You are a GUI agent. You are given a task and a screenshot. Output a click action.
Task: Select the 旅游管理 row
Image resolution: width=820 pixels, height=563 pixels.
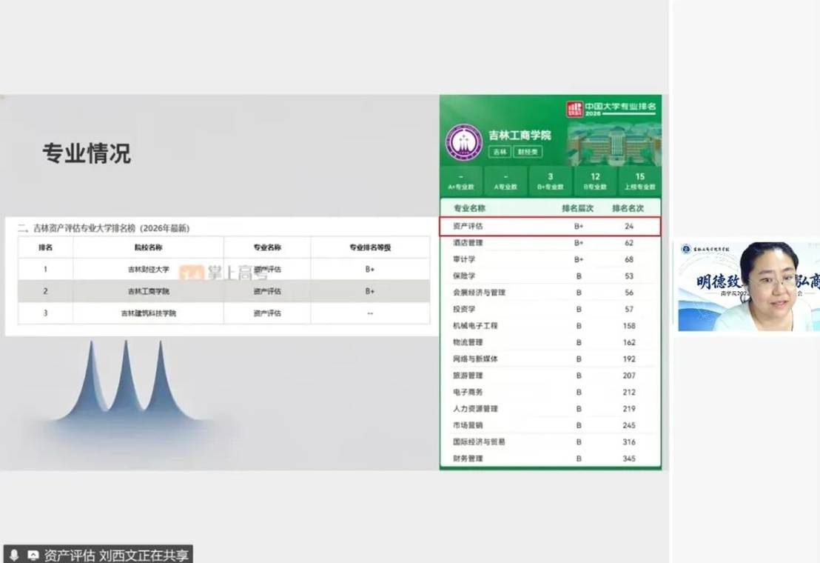point(550,376)
